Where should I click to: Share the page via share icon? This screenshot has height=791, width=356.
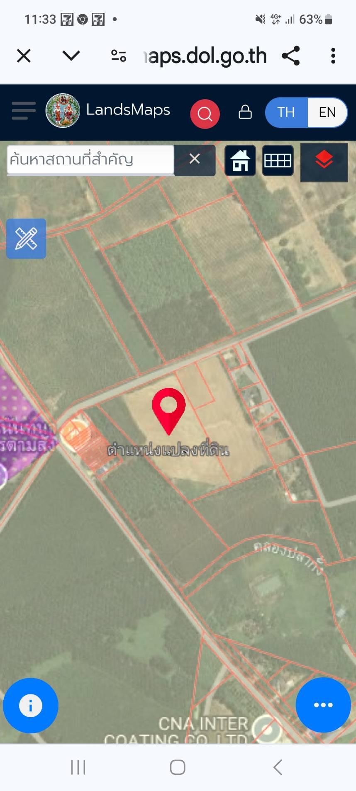(x=291, y=56)
